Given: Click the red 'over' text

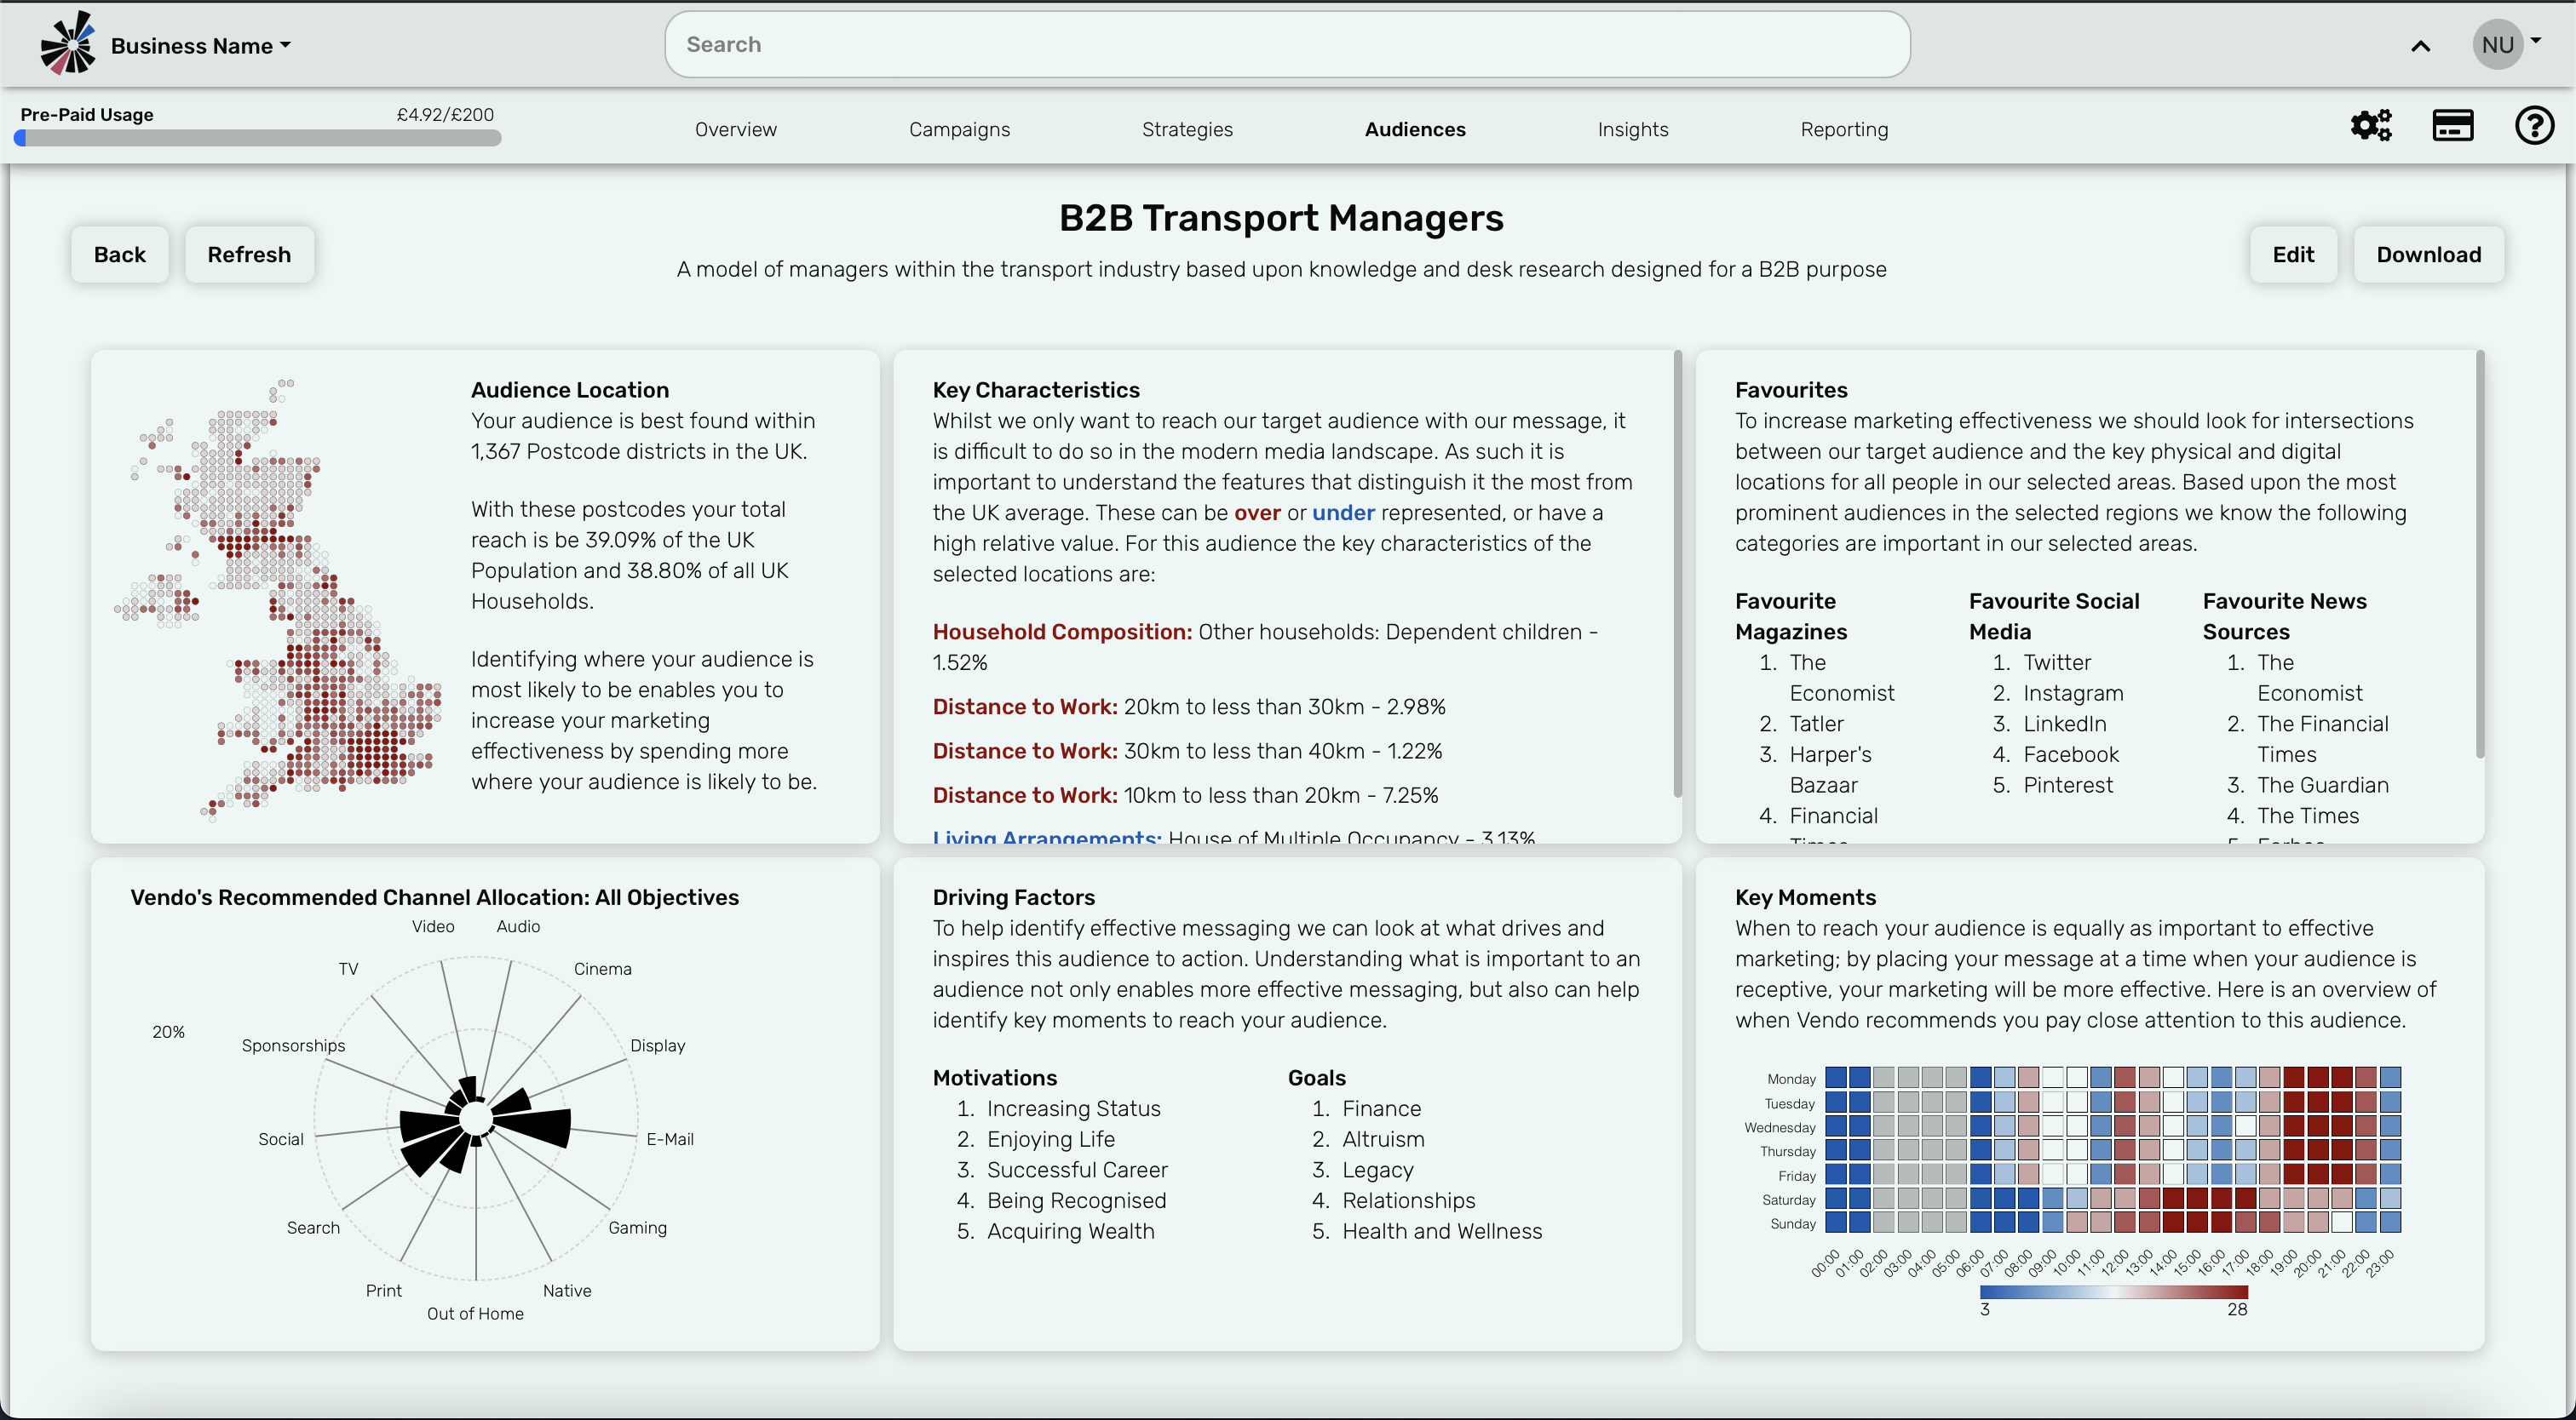Looking at the screenshot, I should [1257, 512].
